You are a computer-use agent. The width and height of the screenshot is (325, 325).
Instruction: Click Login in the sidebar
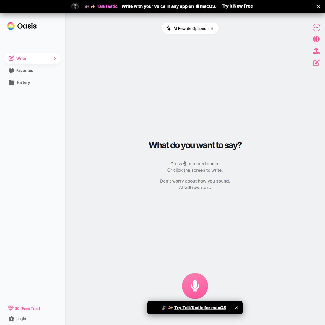pos(21,319)
